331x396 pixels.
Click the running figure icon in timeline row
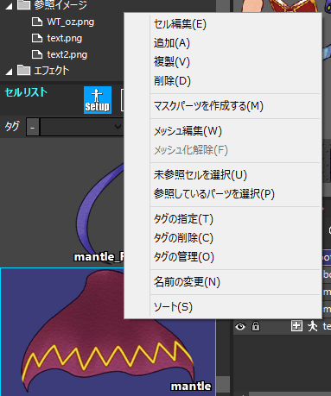pyautogui.click(x=312, y=326)
